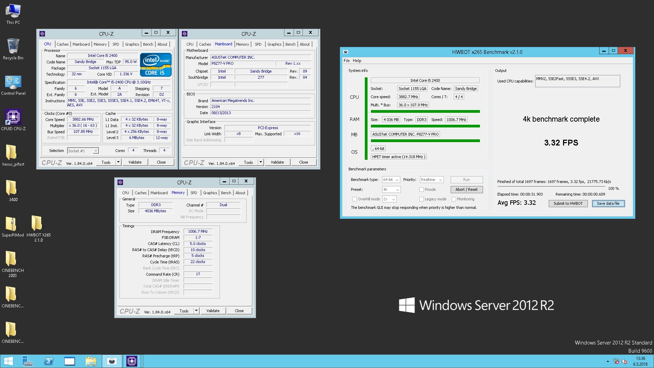Click CPU-Z Memory window title icon
The height and width of the screenshot is (368, 654).
[120, 182]
